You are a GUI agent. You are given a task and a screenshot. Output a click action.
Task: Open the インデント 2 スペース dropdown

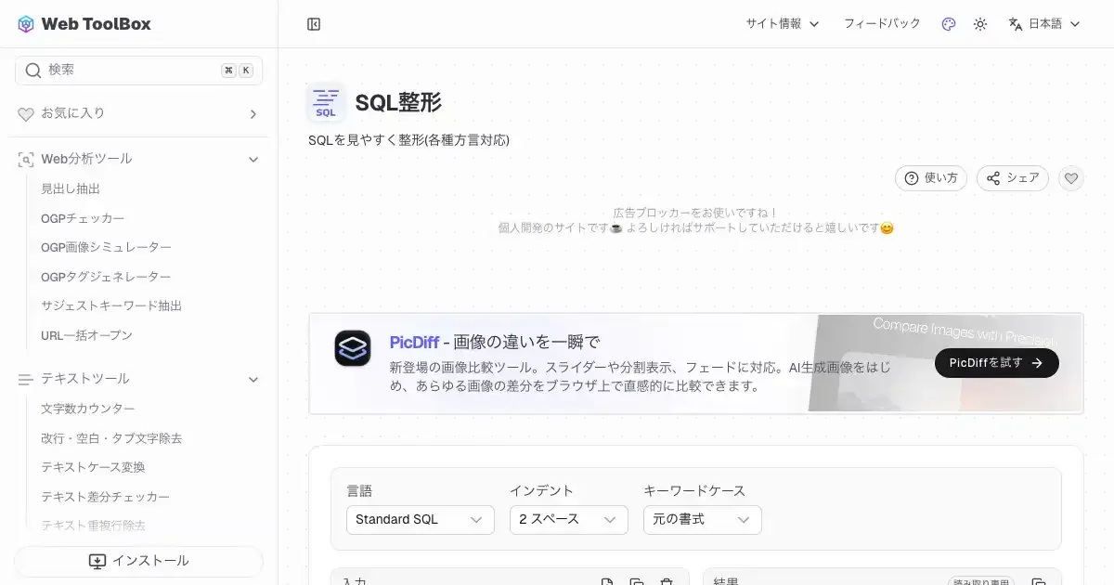tap(568, 520)
